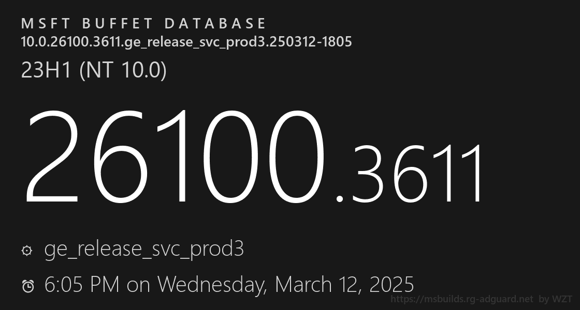Click the word Wednesday in the date line
The width and height of the screenshot is (580, 310).
pyautogui.click(x=212, y=285)
